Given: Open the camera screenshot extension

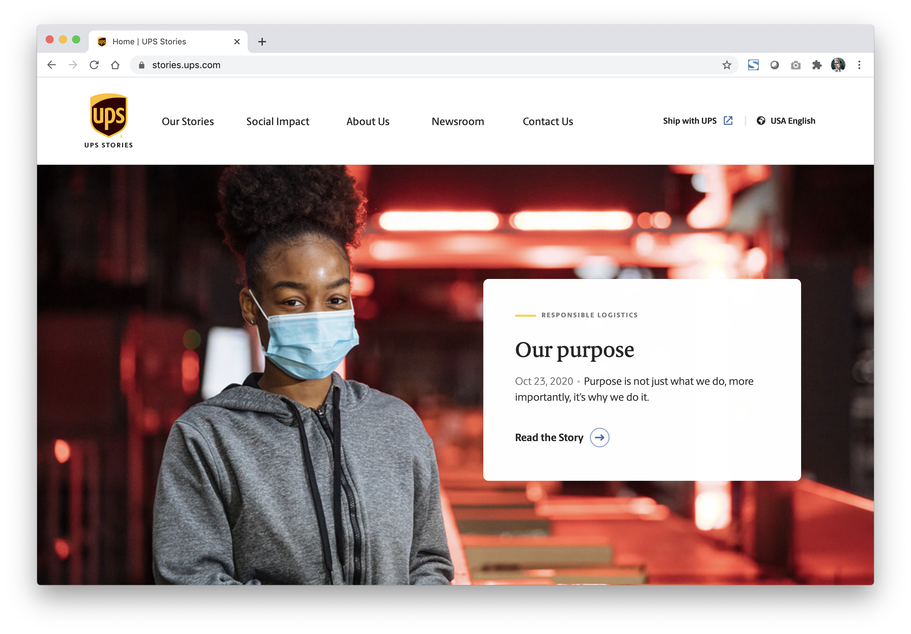Looking at the screenshot, I should click(x=795, y=65).
